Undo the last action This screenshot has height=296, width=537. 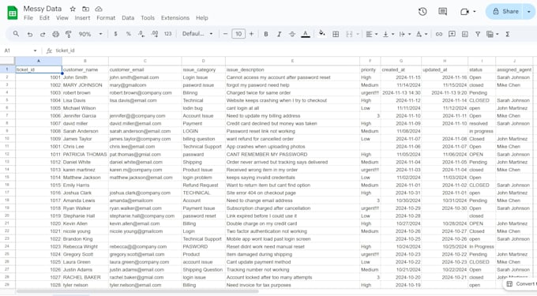point(30,34)
